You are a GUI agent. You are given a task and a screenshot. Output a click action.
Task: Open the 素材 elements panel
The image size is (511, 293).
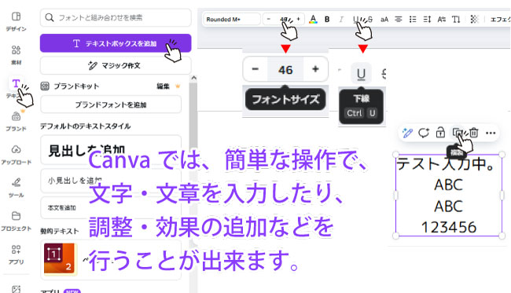click(16, 55)
